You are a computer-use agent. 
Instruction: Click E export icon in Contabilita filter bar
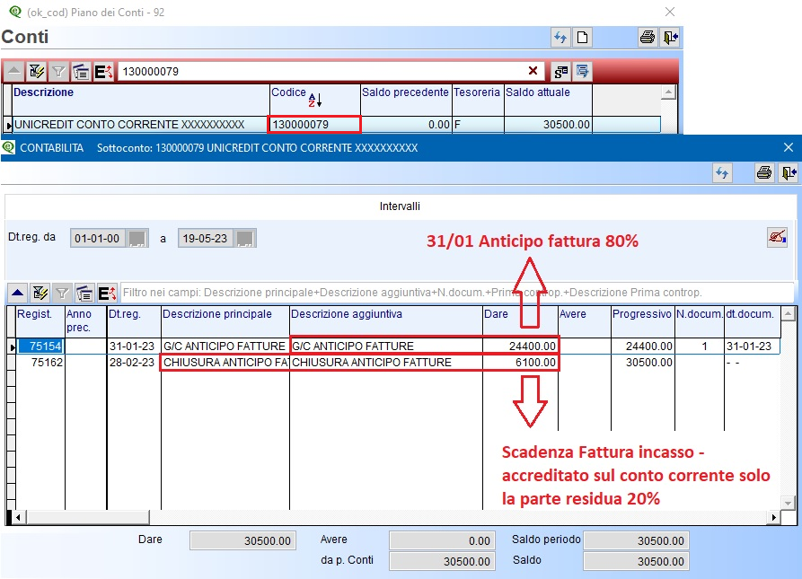click(x=107, y=293)
